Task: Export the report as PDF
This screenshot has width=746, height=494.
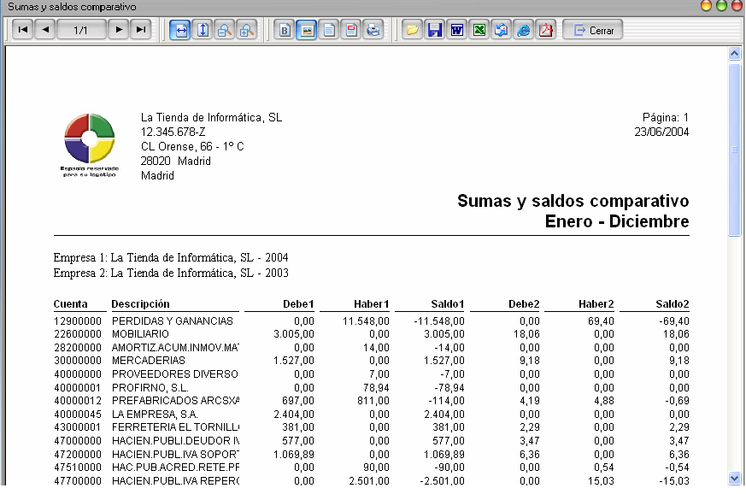Action: click(546, 30)
